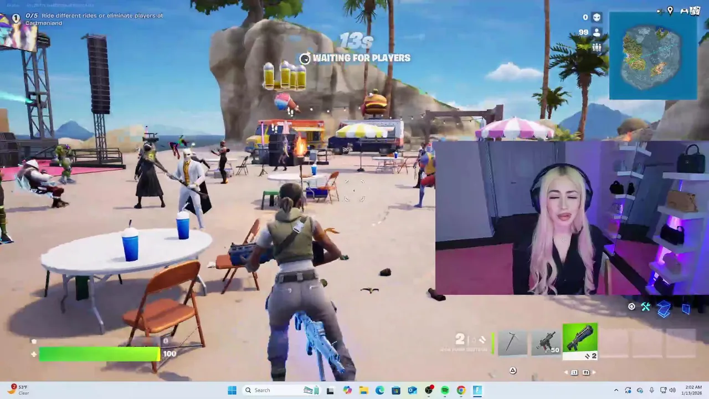Click the health value 100
709x399 pixels.
[x=169, y=354]
